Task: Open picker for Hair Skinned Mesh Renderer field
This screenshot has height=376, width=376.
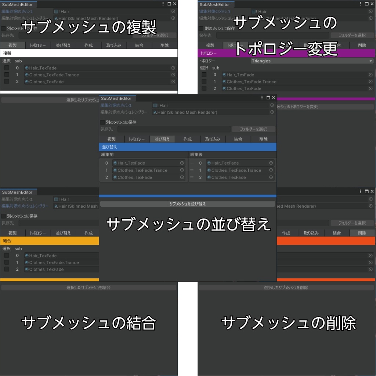Action: click(x=272, y=113)
